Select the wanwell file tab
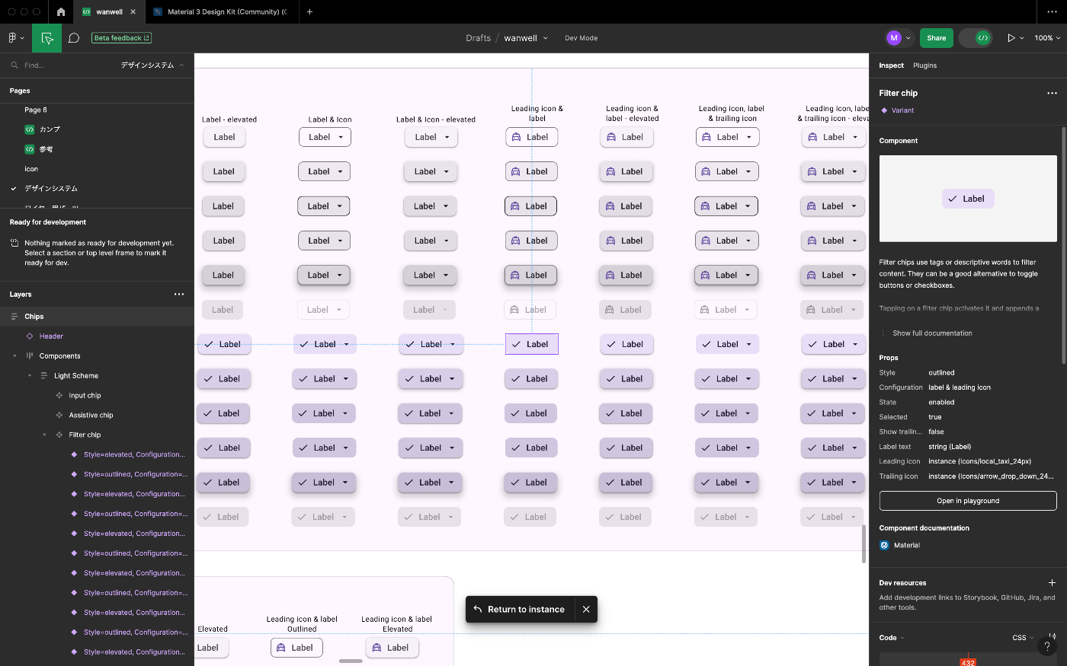The width and height of the screenshot is (1067, 666). [x=109, y=11]
